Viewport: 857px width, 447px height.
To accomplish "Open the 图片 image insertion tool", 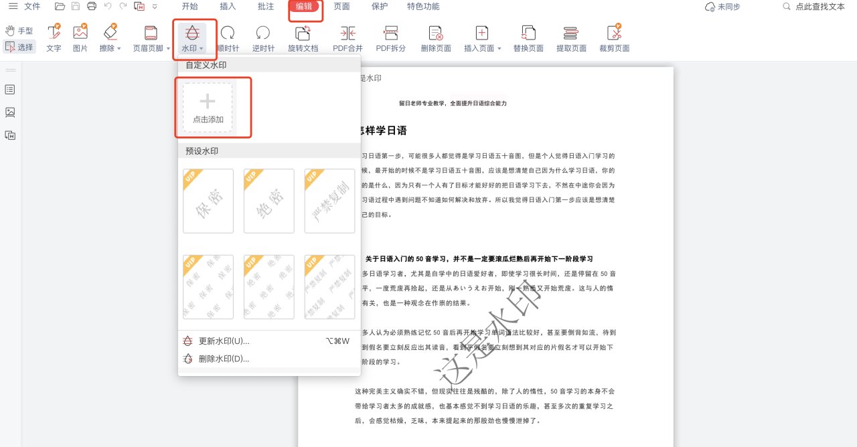I will pos(80,37).
